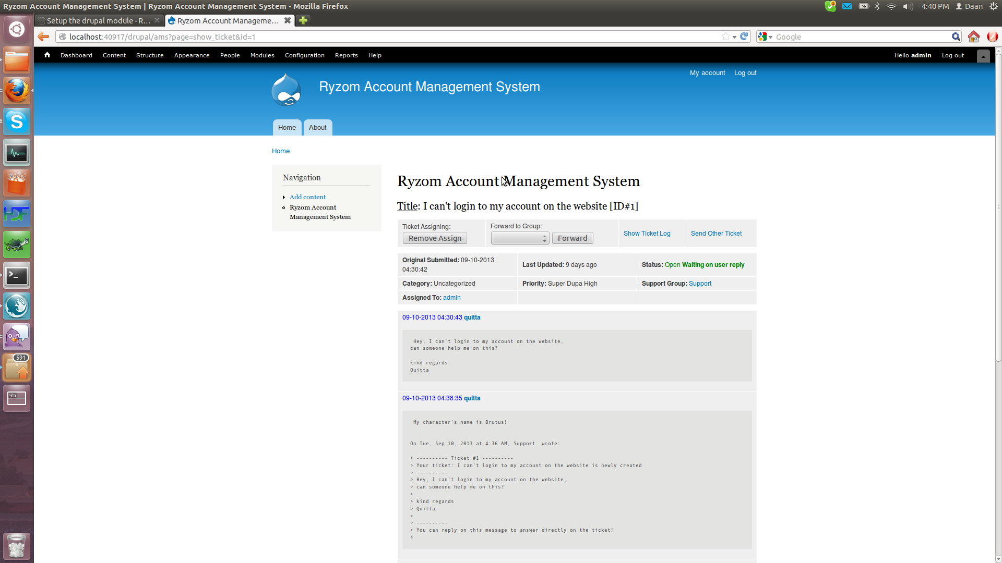Click the page vertical scrollbar

coord(998,209)
